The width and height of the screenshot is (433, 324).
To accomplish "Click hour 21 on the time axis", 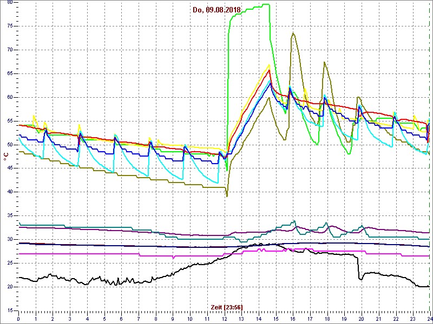I will click(378, 319).
